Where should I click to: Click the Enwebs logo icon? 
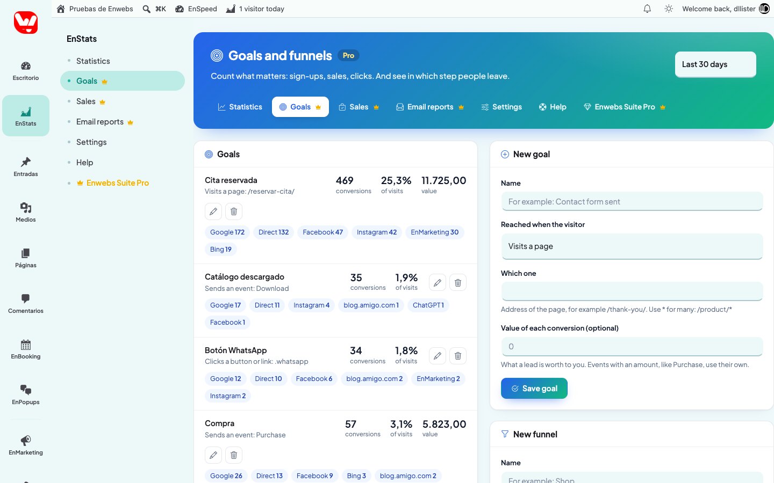tap(26, 23)
